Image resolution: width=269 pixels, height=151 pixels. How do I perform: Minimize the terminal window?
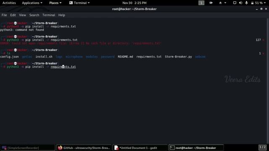257,9
